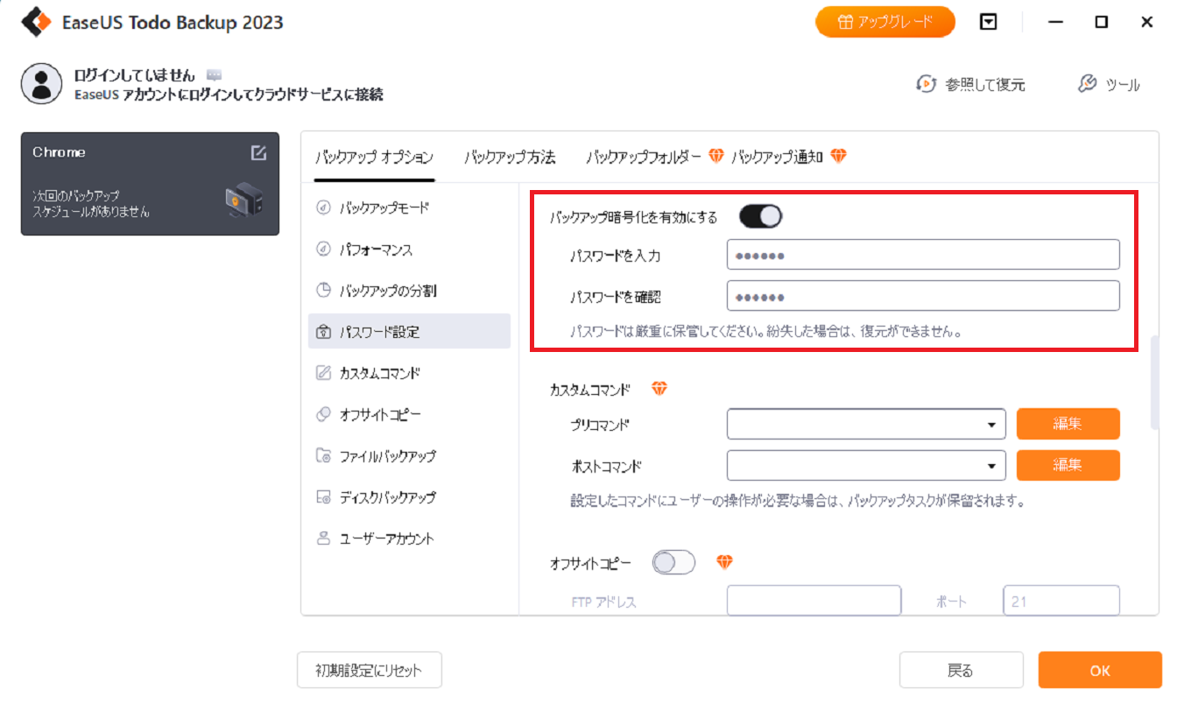Click 初期設定にリセット button
1177x704 pixels.
[x=369, y=671]
